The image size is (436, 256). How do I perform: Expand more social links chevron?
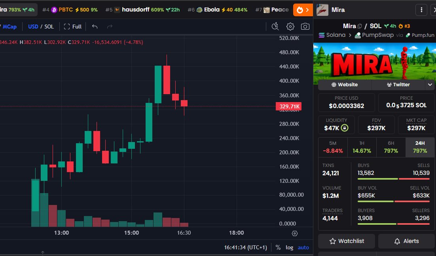[x=430, y=85]
